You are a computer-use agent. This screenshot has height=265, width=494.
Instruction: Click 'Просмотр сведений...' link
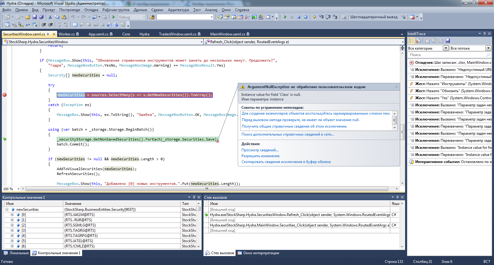(x=260, y=150)
